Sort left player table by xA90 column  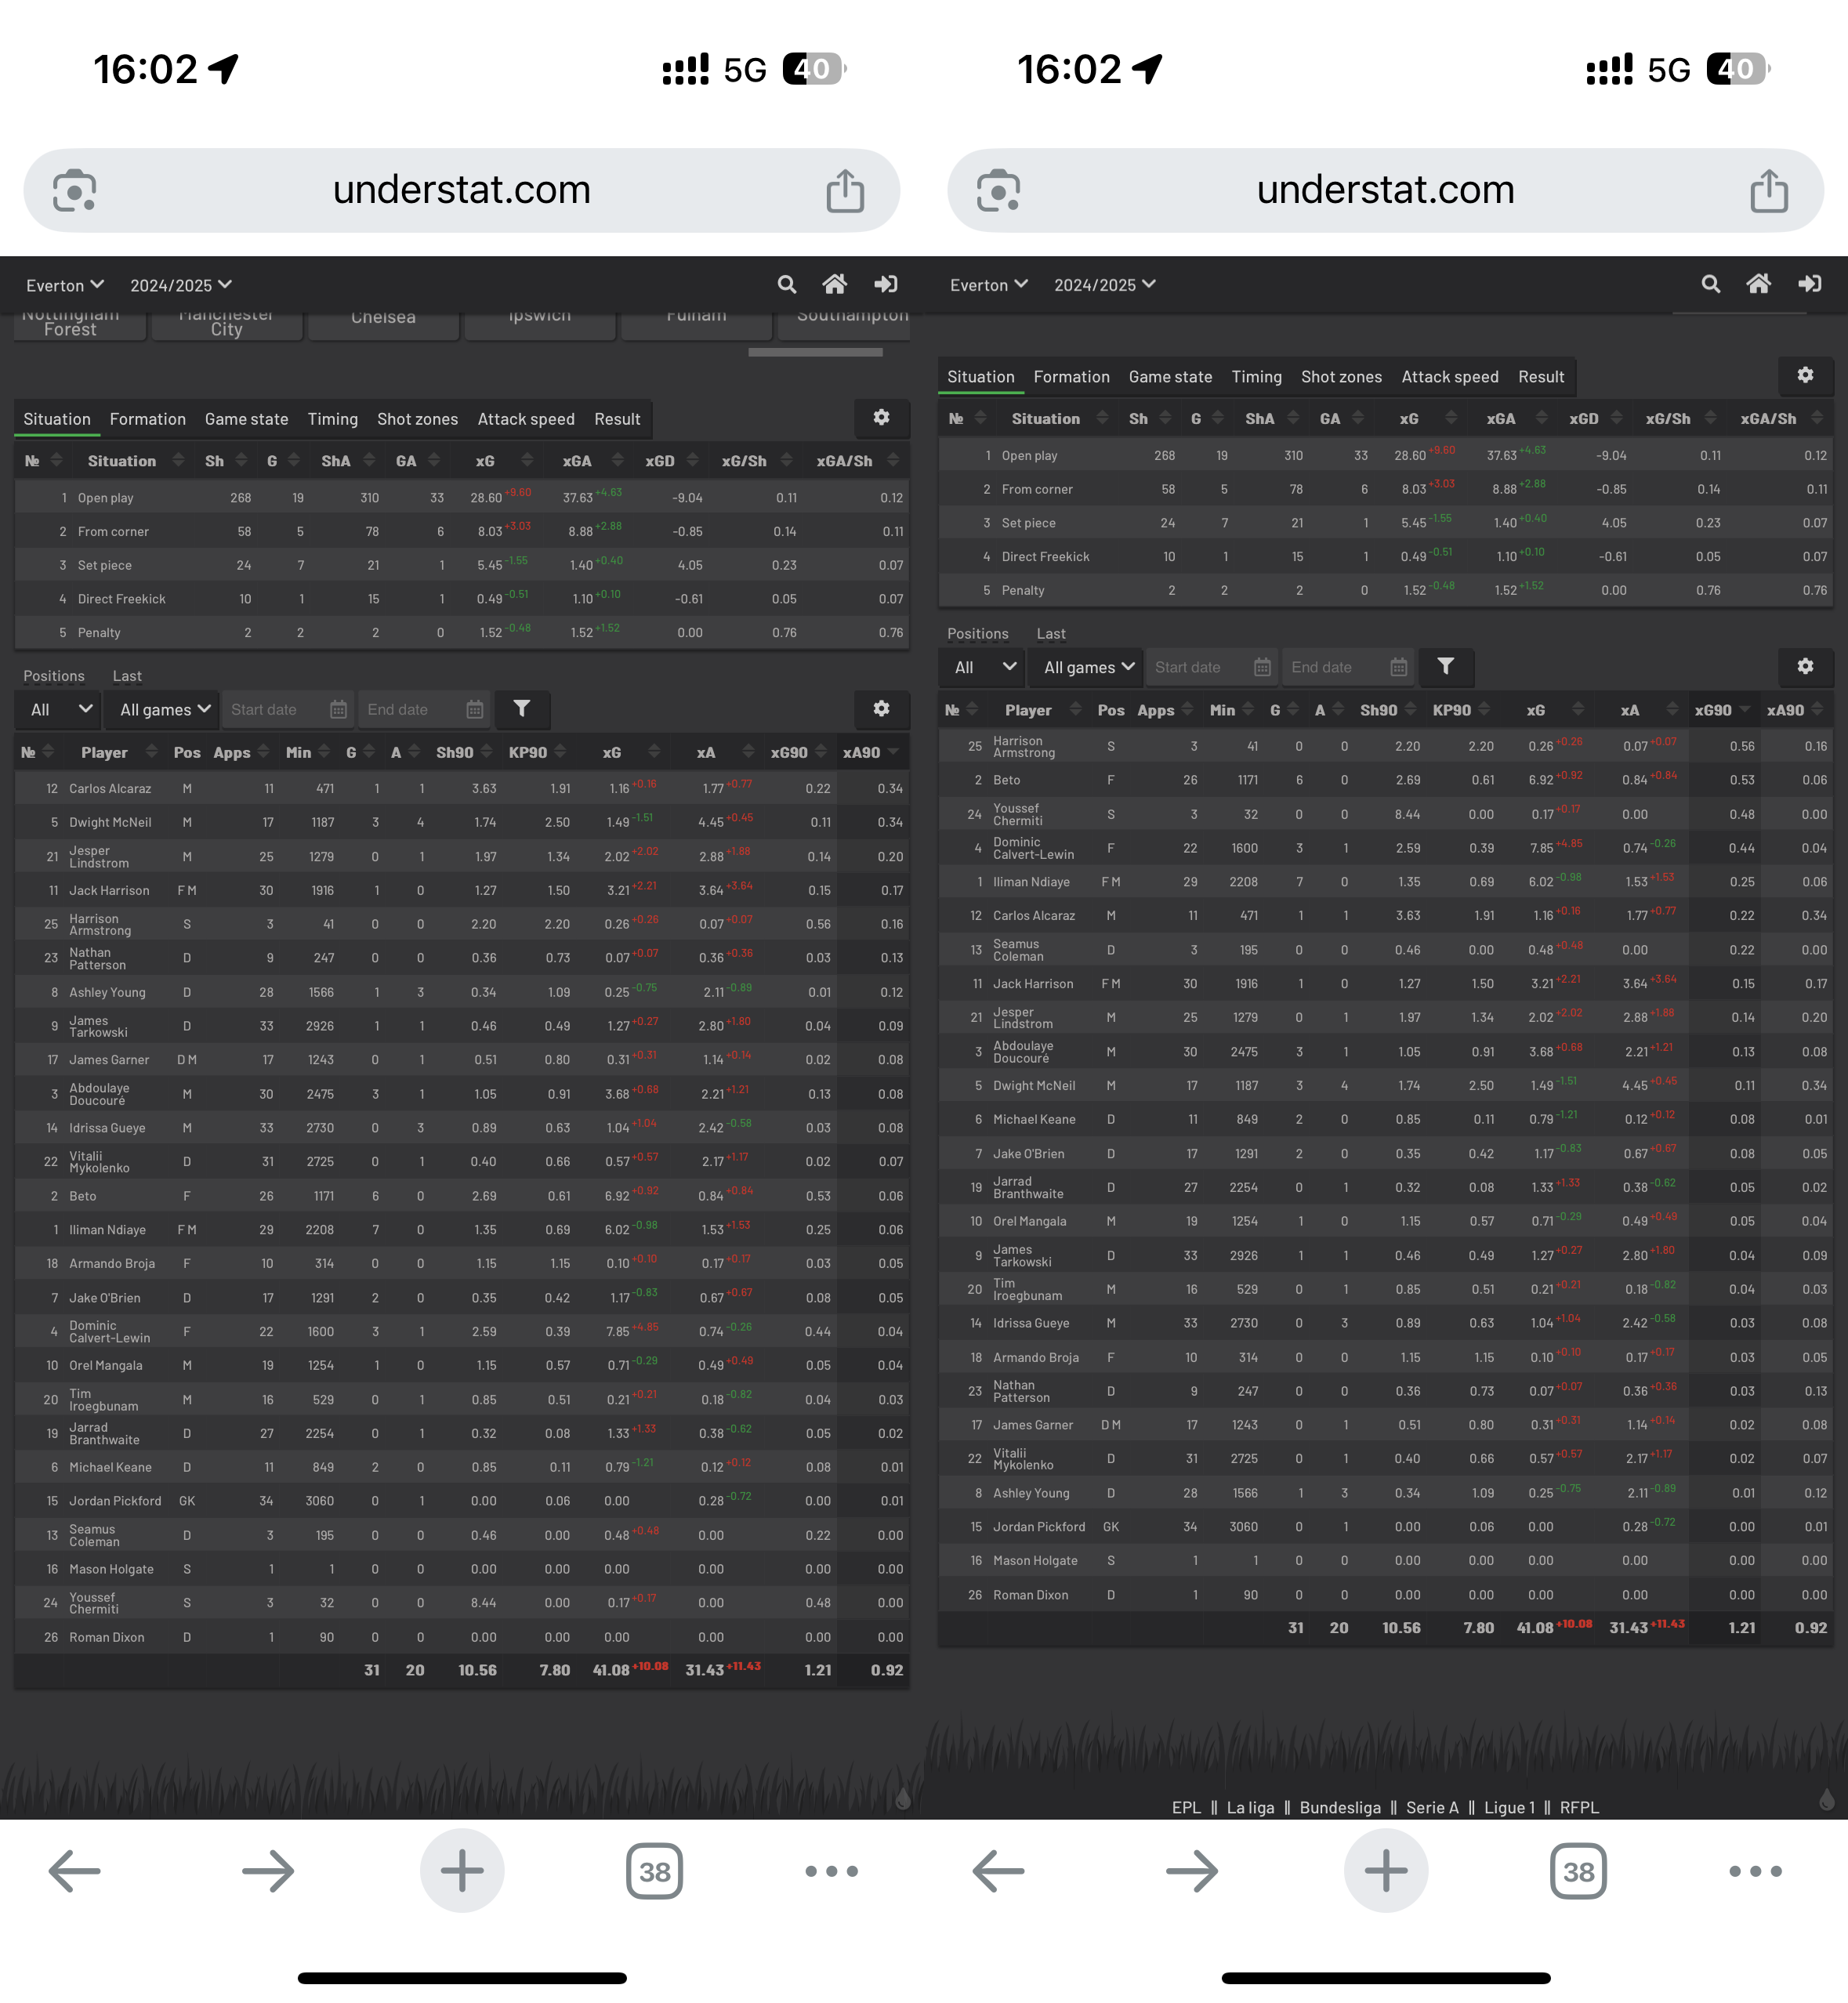coord(871,752)
